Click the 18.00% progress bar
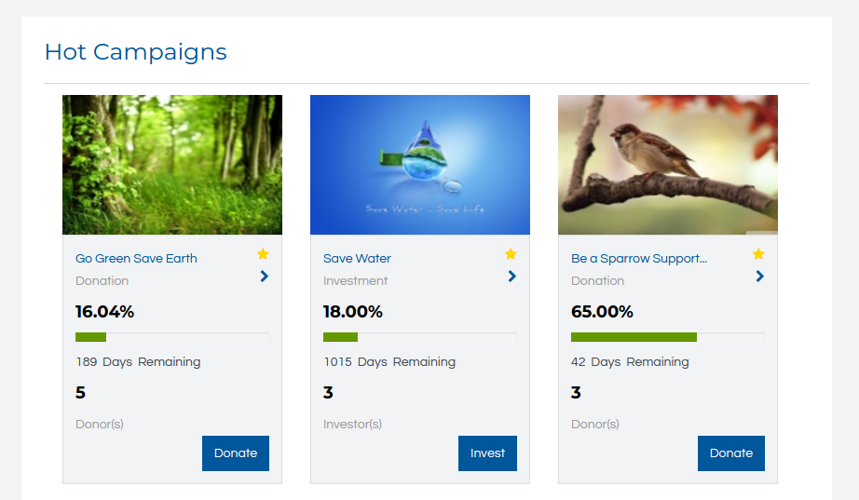 click(419, 337)
